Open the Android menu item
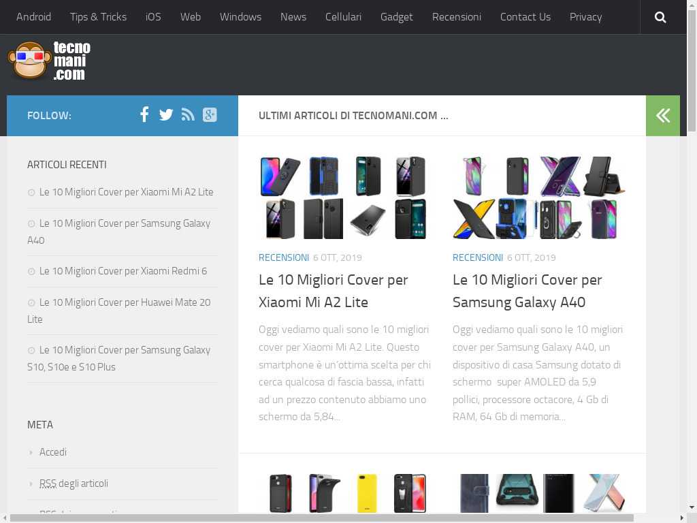Screen dimensions: 697x523 (34, 17)
